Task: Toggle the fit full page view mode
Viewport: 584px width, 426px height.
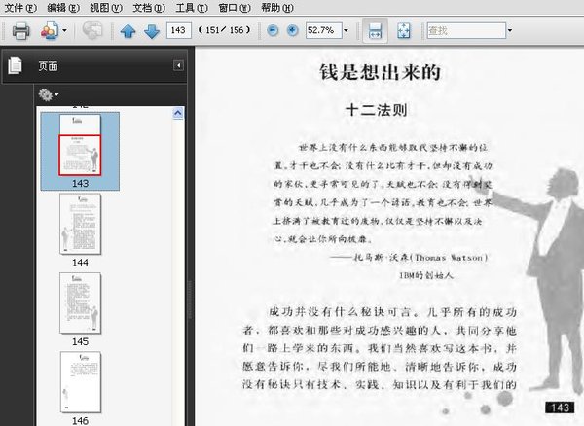Action: (404, 30)
